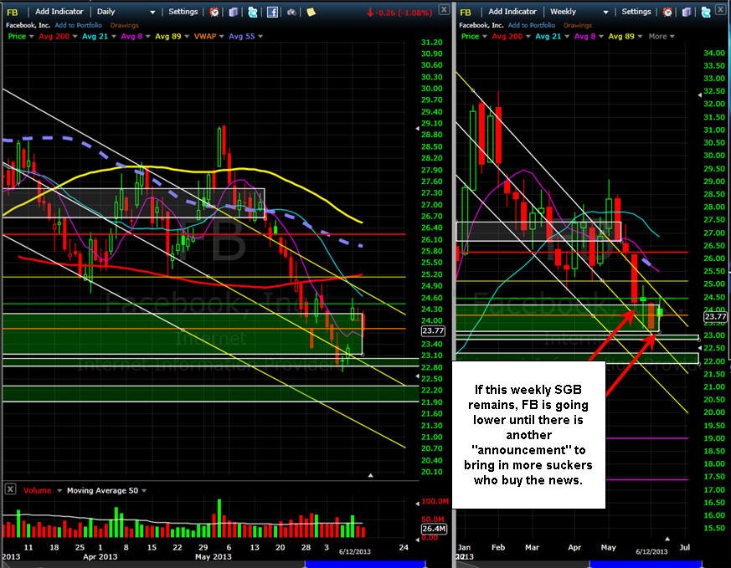The width and height of the screenshot is (731, 568).
Task: Click the blue scrollbar under Daily chart
Action: point(364,565)
